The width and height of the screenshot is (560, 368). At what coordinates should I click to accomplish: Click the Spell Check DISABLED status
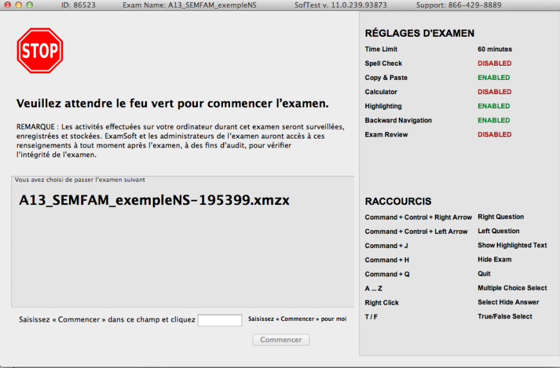click(494, 64)
